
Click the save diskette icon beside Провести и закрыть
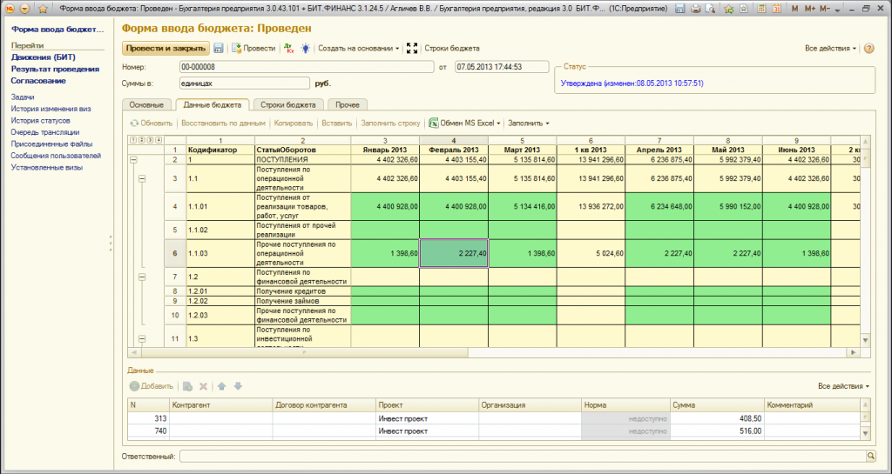tap(218, 49)
